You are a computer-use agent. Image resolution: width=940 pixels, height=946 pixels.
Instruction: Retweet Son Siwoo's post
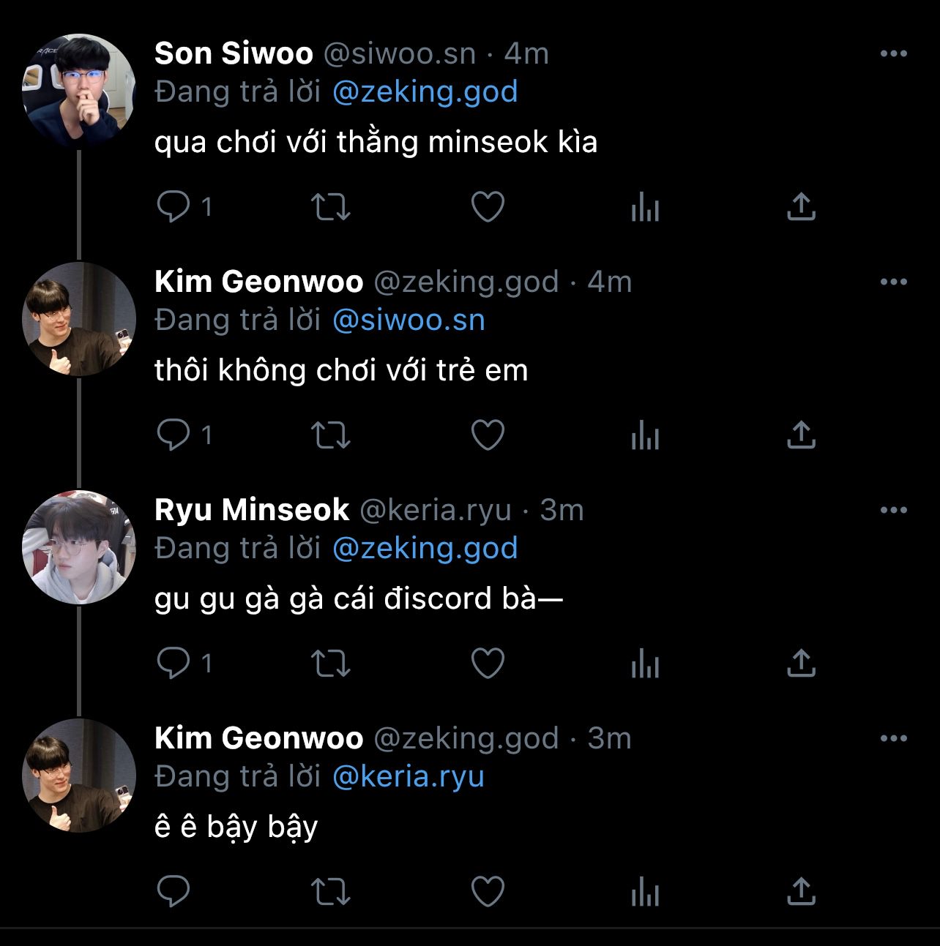click(331, 207)
